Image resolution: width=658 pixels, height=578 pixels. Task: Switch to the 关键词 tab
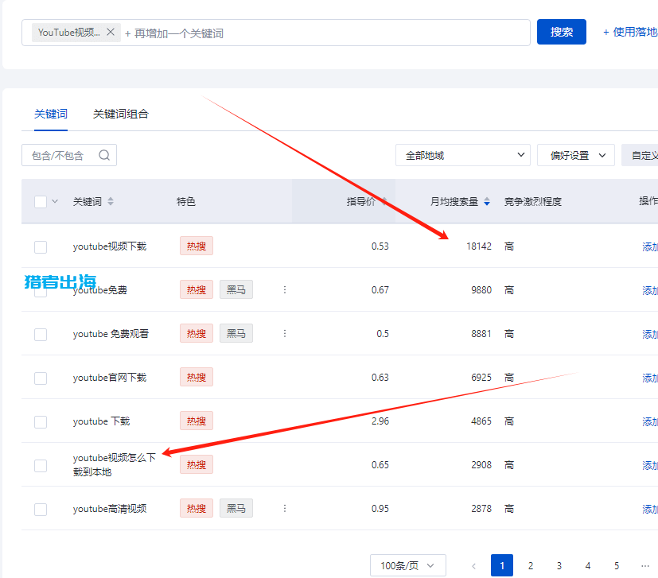point(51,114)
